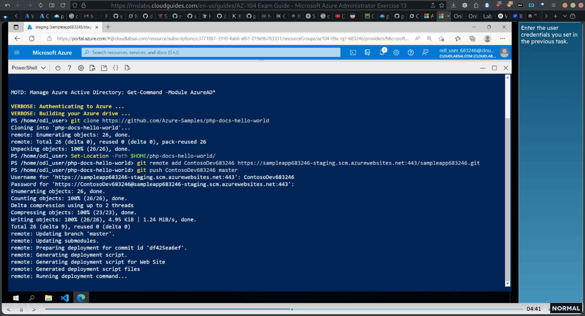This screenshot has width=585, height=316.
Task: Expand outer browser list-all-tabs chevron
Action: tap(565, 16)
